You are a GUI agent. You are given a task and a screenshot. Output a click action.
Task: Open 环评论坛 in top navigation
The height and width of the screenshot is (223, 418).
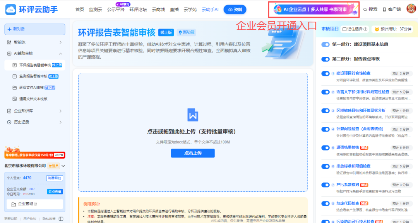(x=138, y=10)
